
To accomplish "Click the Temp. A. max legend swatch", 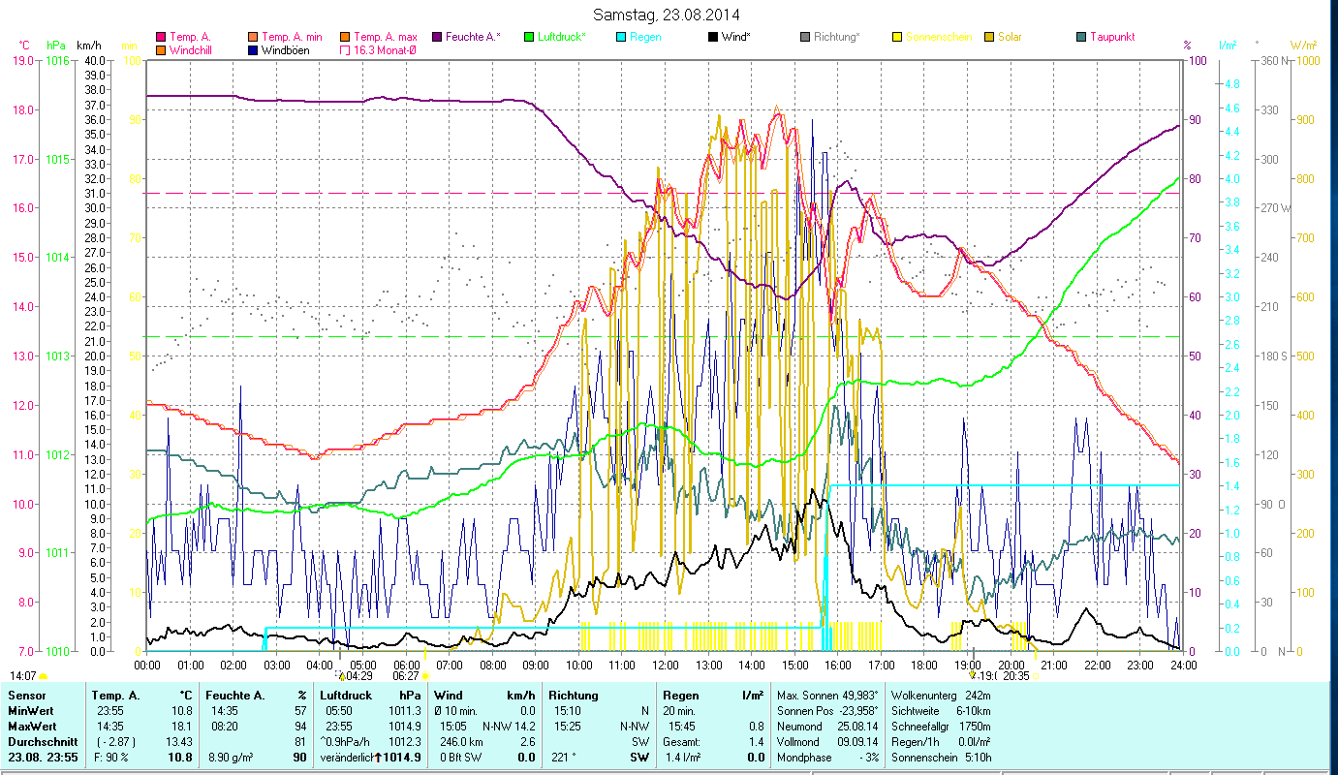I will pyautogui.click(x=344, y=37).
